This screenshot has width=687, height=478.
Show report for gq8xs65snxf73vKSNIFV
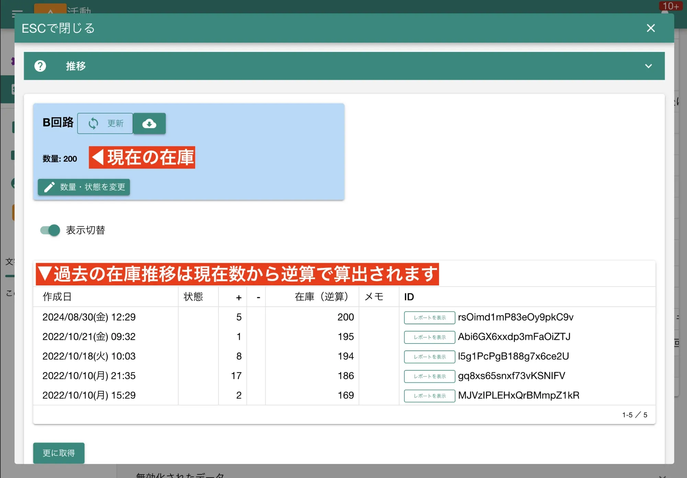click(x=429, y=376)
